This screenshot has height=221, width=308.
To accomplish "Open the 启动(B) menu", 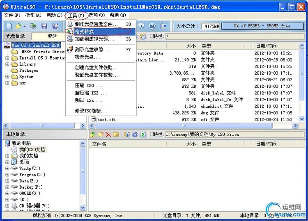I will click(x=54, y=15).
